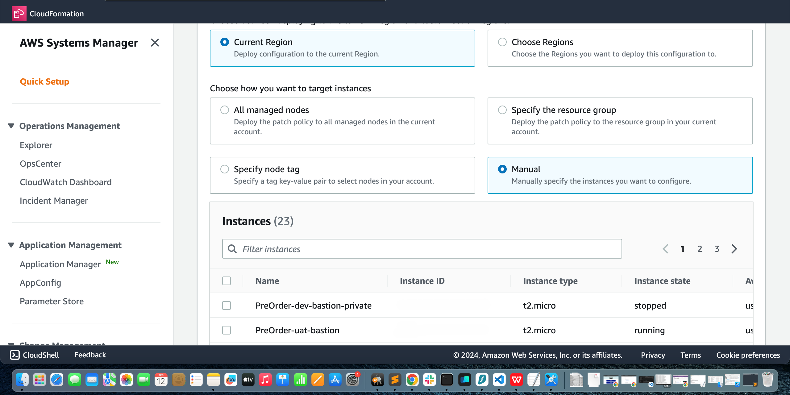Sort by the Instance state column header

point(662,281)
